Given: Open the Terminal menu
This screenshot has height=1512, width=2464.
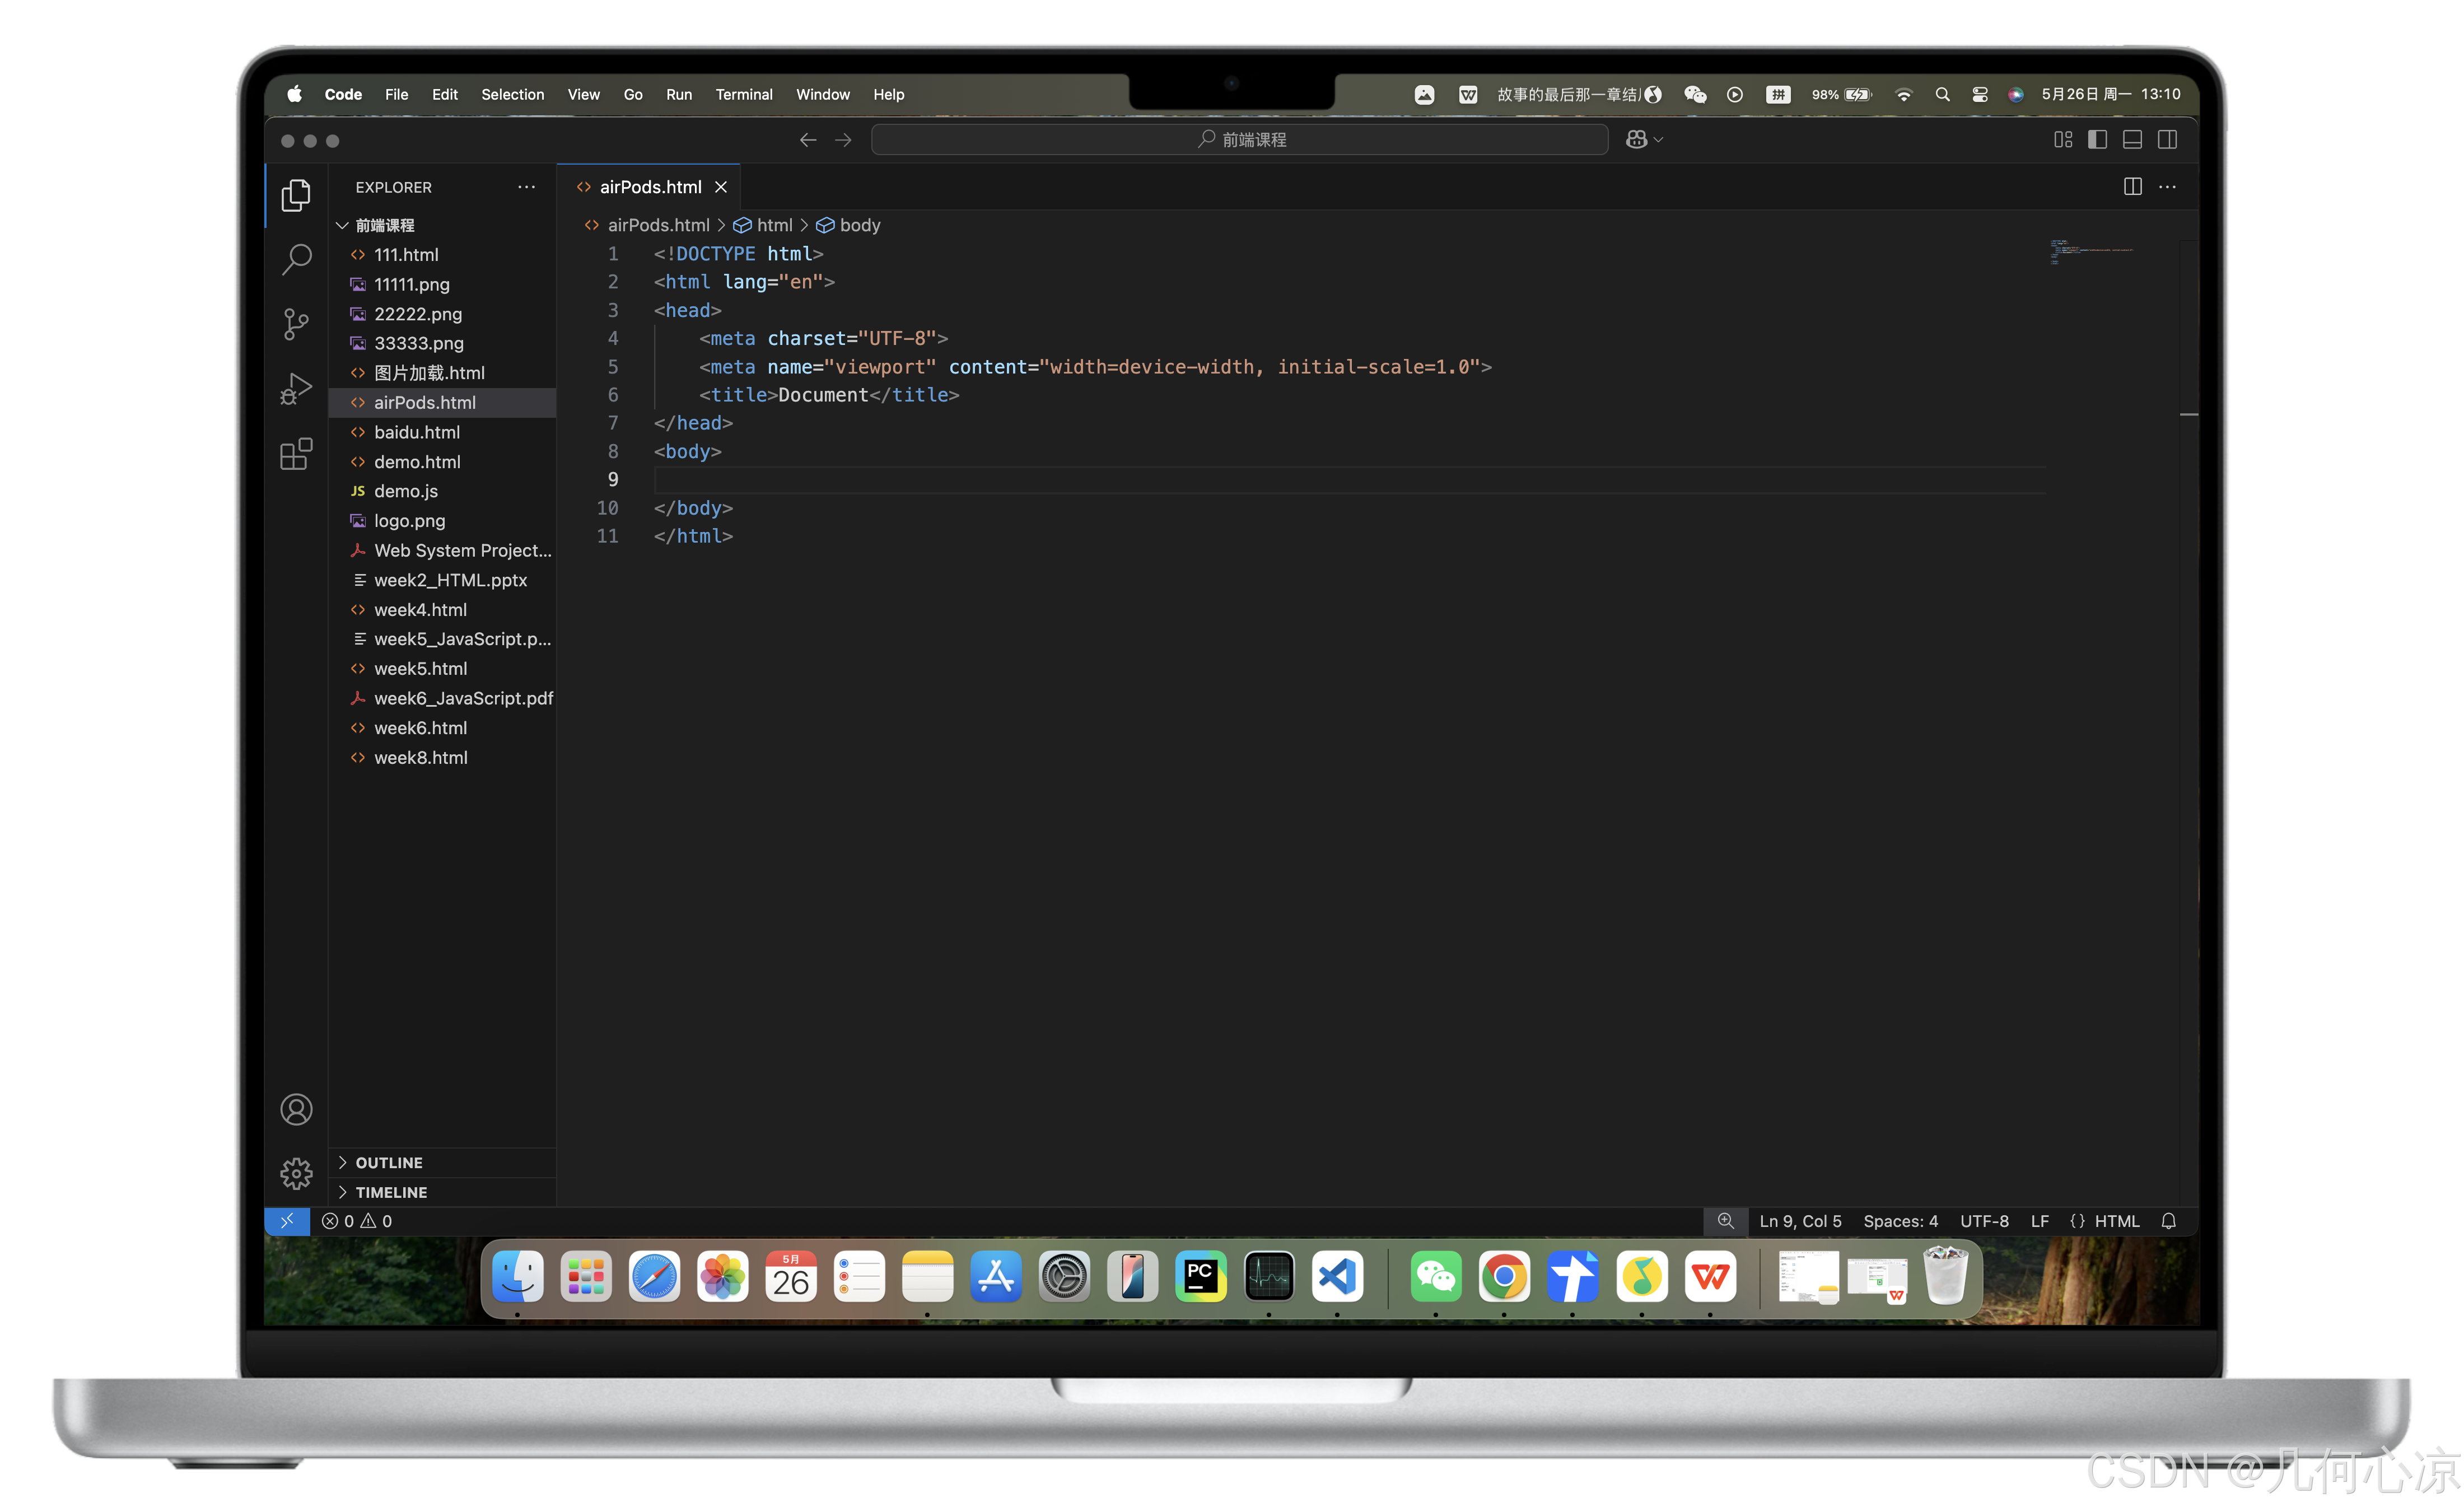Looking at the screenshot, I should [x=744, y=94].
